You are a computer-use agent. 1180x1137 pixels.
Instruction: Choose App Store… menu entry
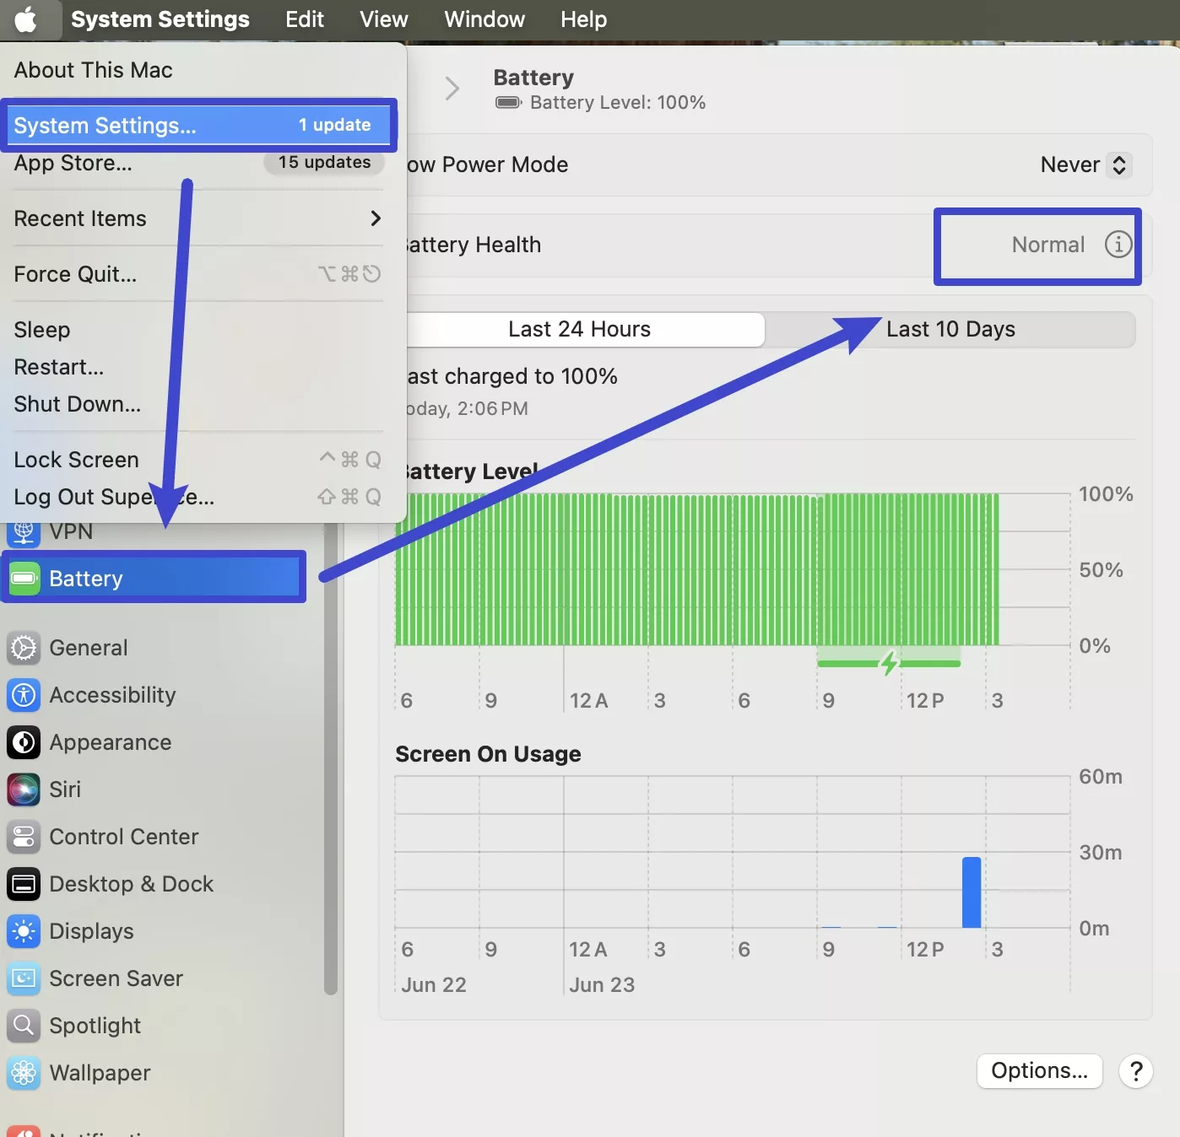coord(200,163)
